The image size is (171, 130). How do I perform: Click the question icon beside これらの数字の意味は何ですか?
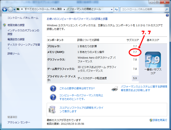coord(53,88)
